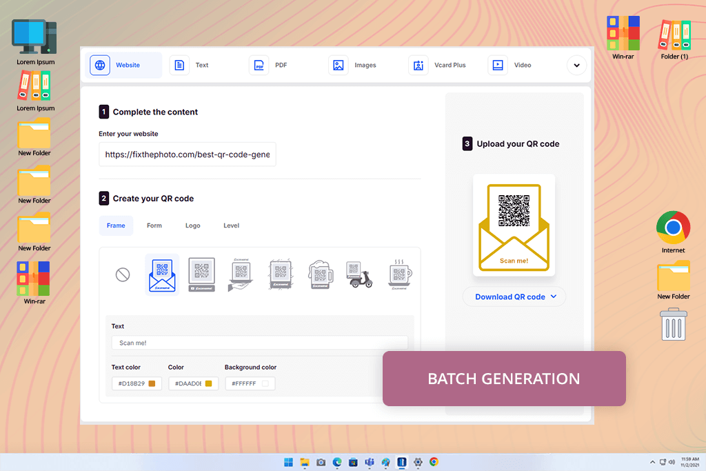Viewport: 706px width, 471px height.
Task: Open the Images QR type
Action: 352,66
